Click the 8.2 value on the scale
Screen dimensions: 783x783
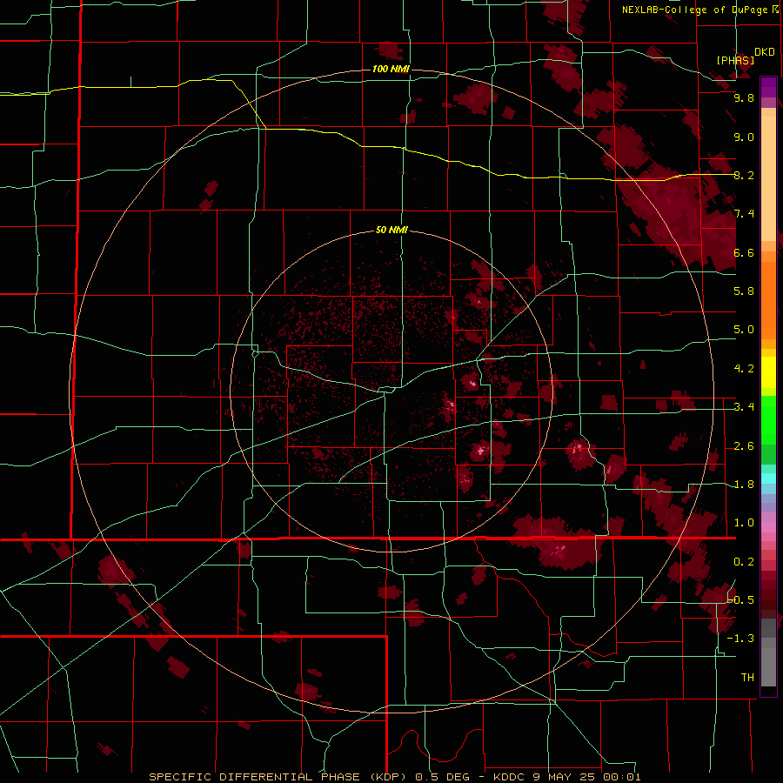[744, 176]
